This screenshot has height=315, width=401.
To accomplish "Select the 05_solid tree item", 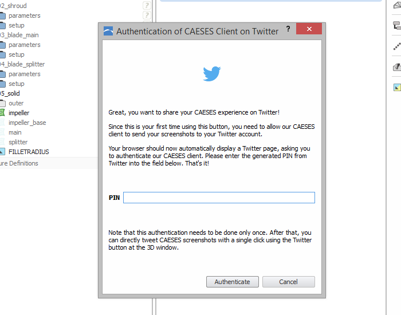I will (10, 93).
